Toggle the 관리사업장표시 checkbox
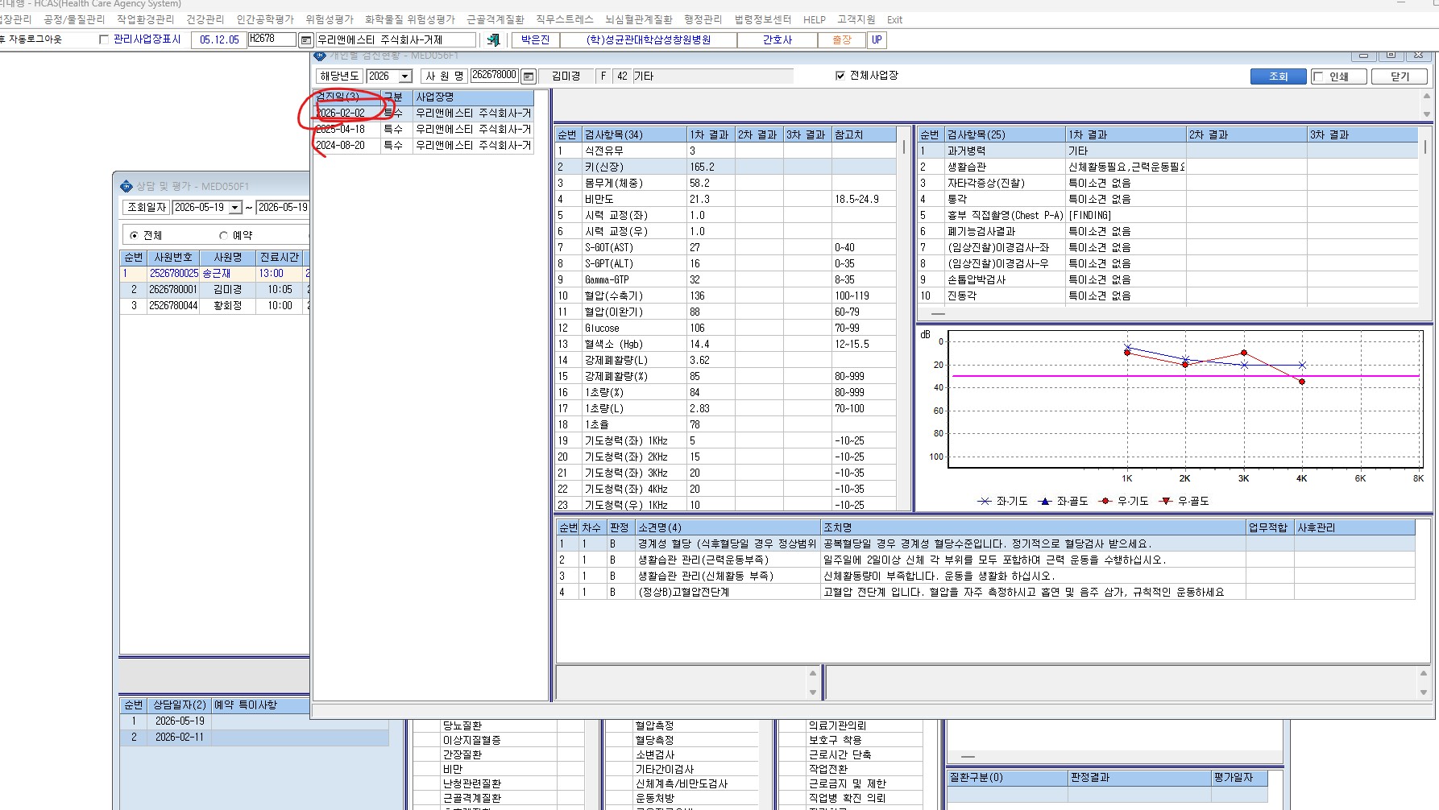The width and height of the screenshot is (1439, 810). pos(104,39)
